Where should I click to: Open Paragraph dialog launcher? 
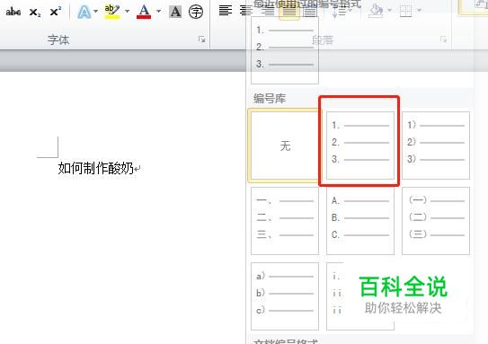coord(443,40)
